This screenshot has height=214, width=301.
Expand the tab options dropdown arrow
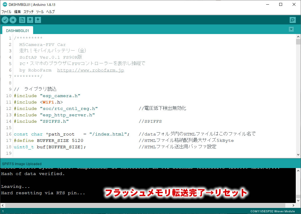tap(291, 29)
